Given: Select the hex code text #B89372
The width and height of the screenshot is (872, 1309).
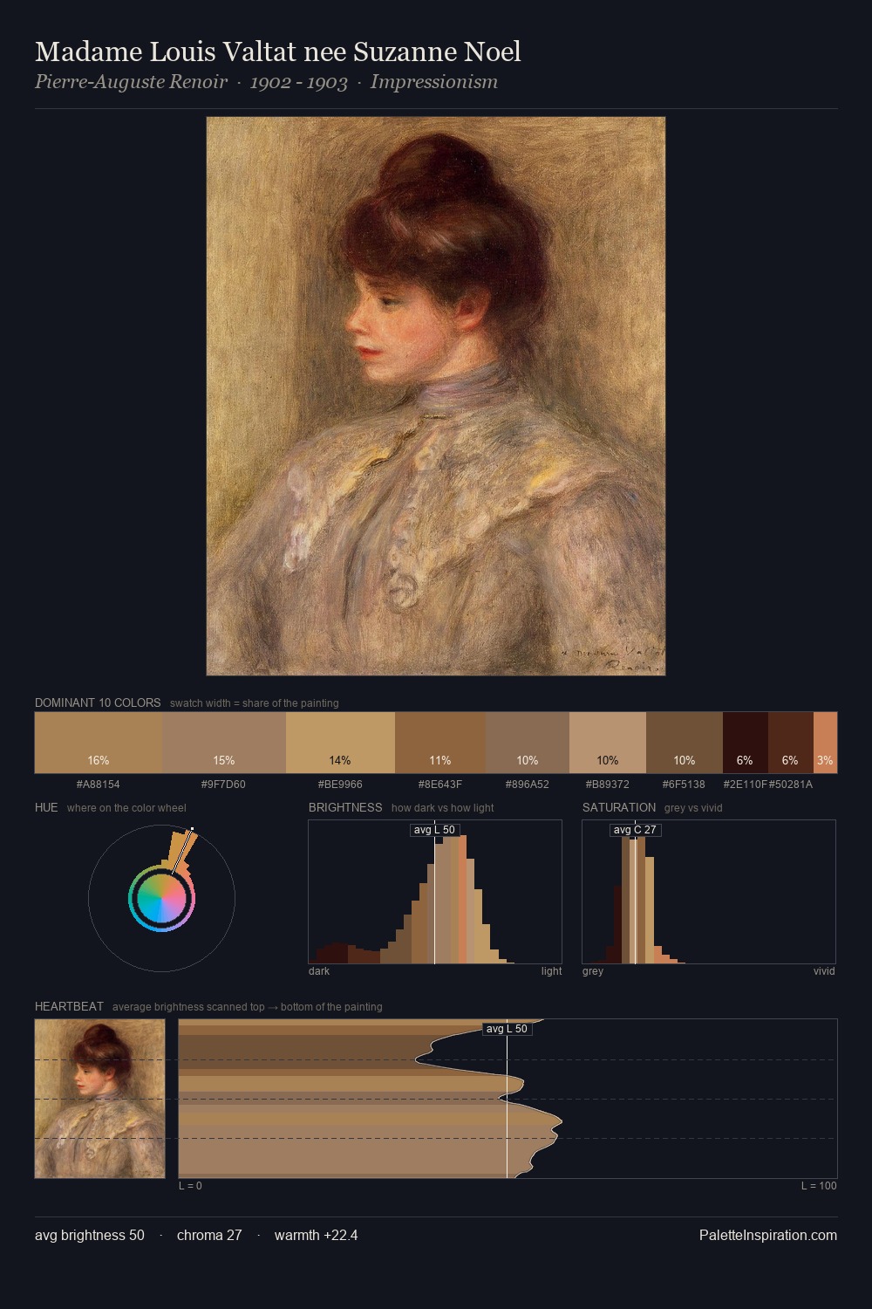Looking at the screenshot, I should [607, 785].
